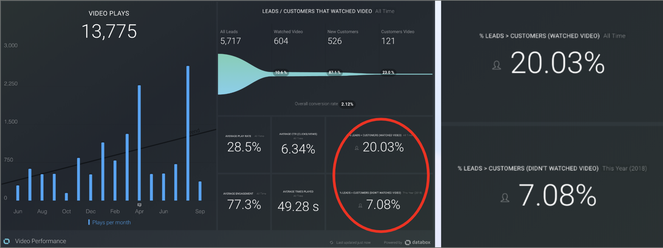This screenshot has width=663, height=248.
Task: Open All Time range in funnel header
Action: pos(385,11)
